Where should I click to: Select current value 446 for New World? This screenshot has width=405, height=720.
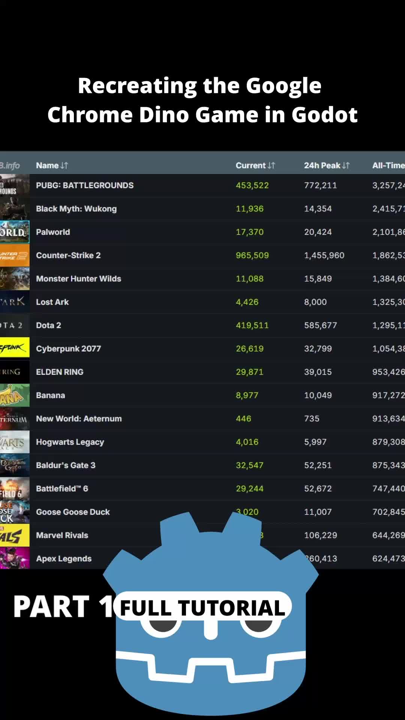(243, 418)
